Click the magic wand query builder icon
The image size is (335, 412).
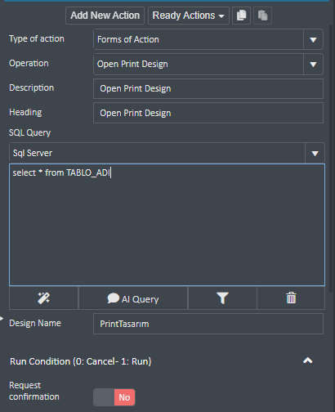click(x=43, y=298)
